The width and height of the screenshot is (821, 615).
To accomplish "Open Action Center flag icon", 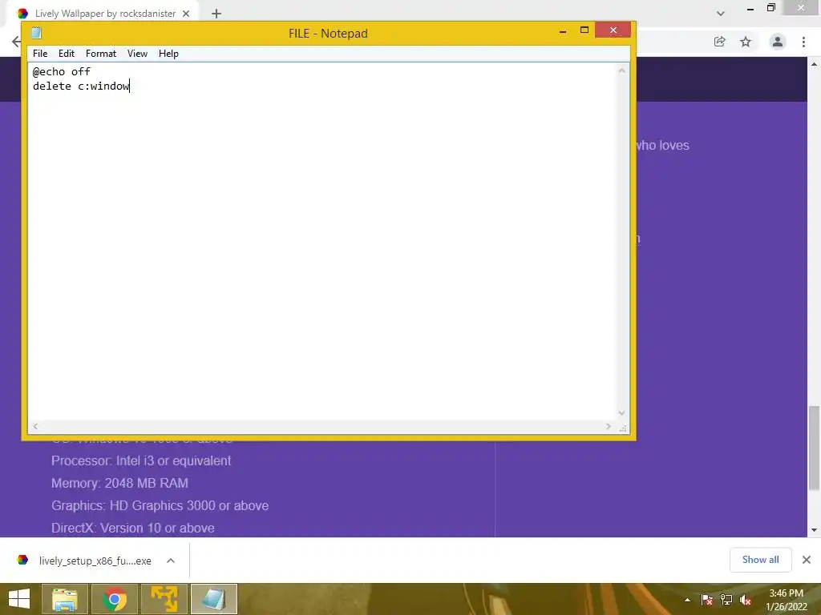I will tap(707, 600).
